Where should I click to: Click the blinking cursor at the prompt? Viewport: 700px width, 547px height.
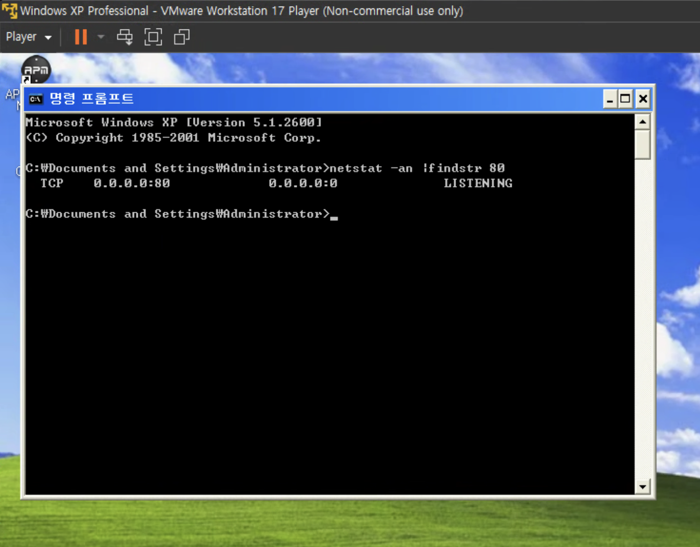pyautogui.click(x=334, y=218)
